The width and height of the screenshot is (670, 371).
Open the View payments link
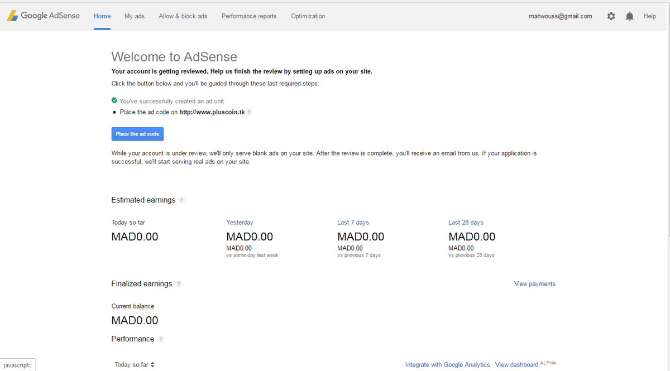pos(534,284)
